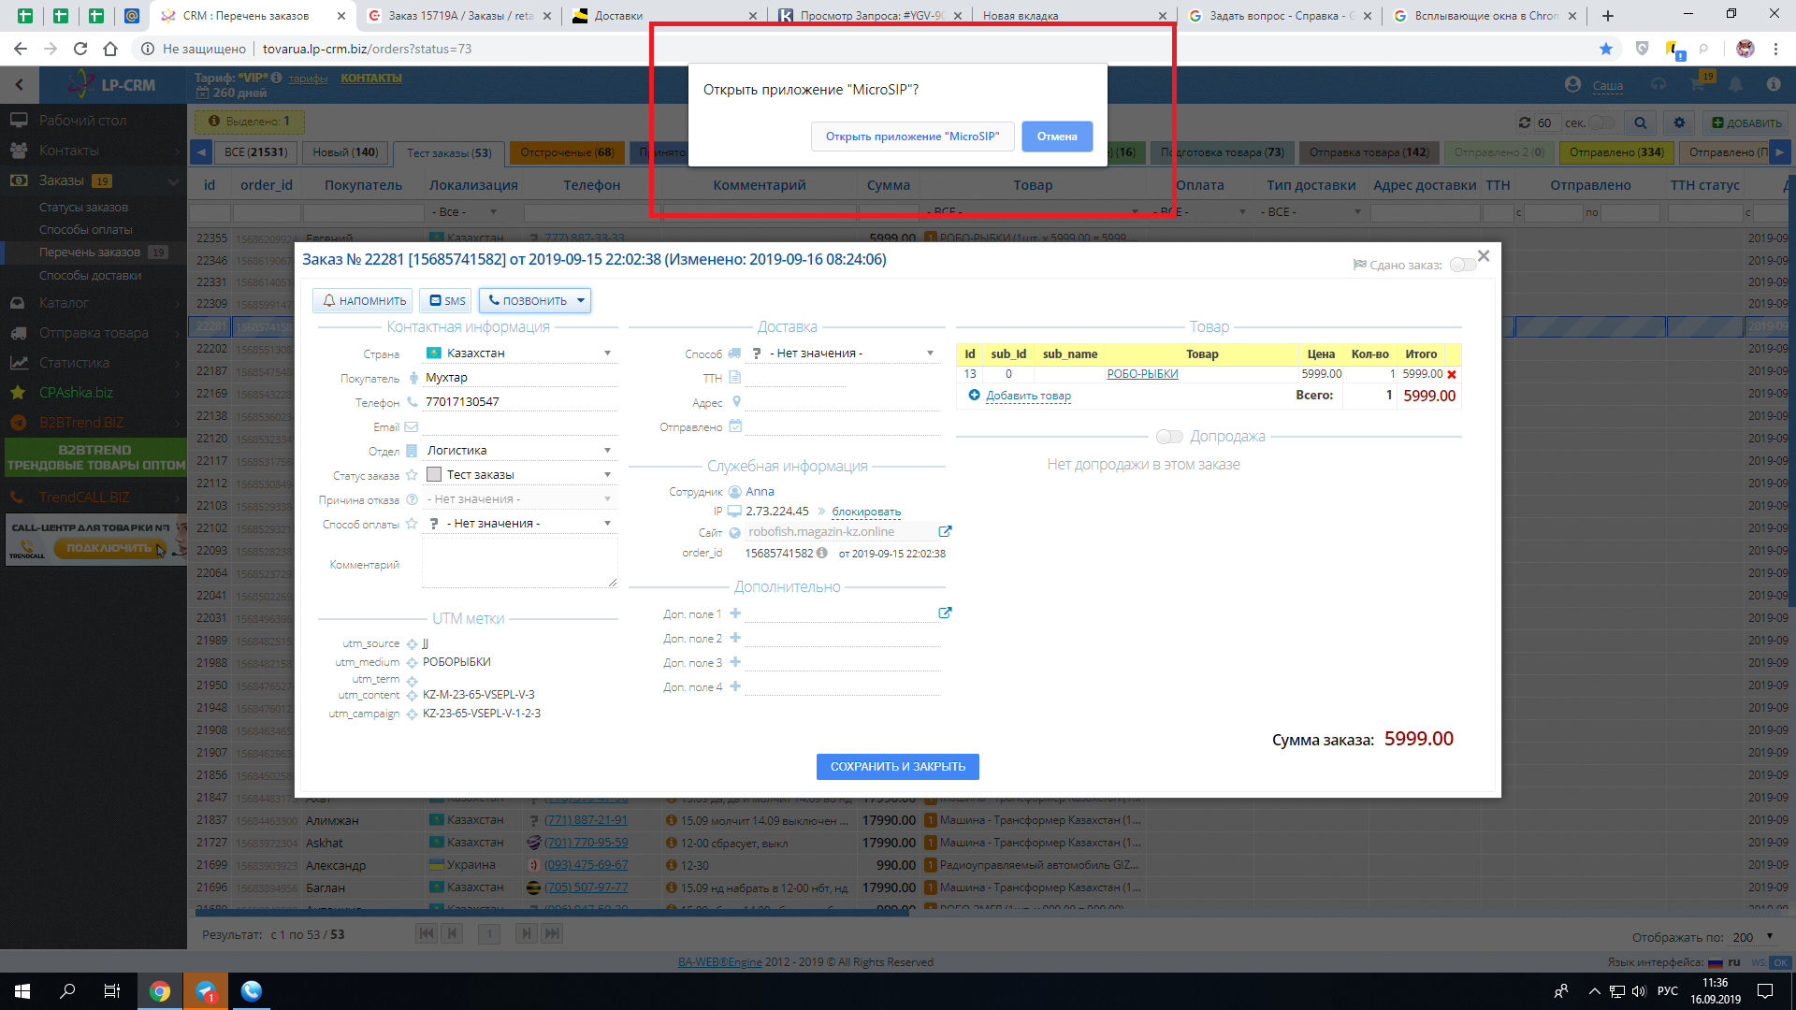The height and width of the screenshot is (1010, 1796).
Task: Click the Покупатель name field with Мухтар
Action: click(x=520, y=378)
